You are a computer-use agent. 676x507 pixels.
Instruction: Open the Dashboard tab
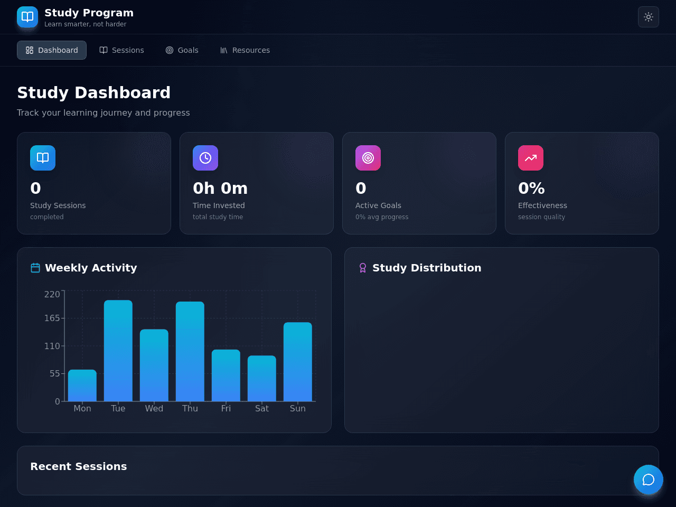(x=52, y=50)
